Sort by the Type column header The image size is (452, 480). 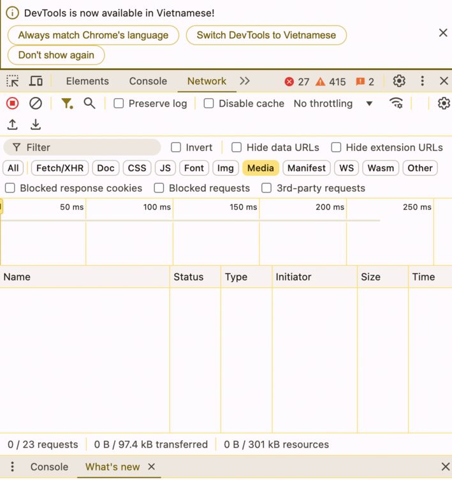coord(246,277)
